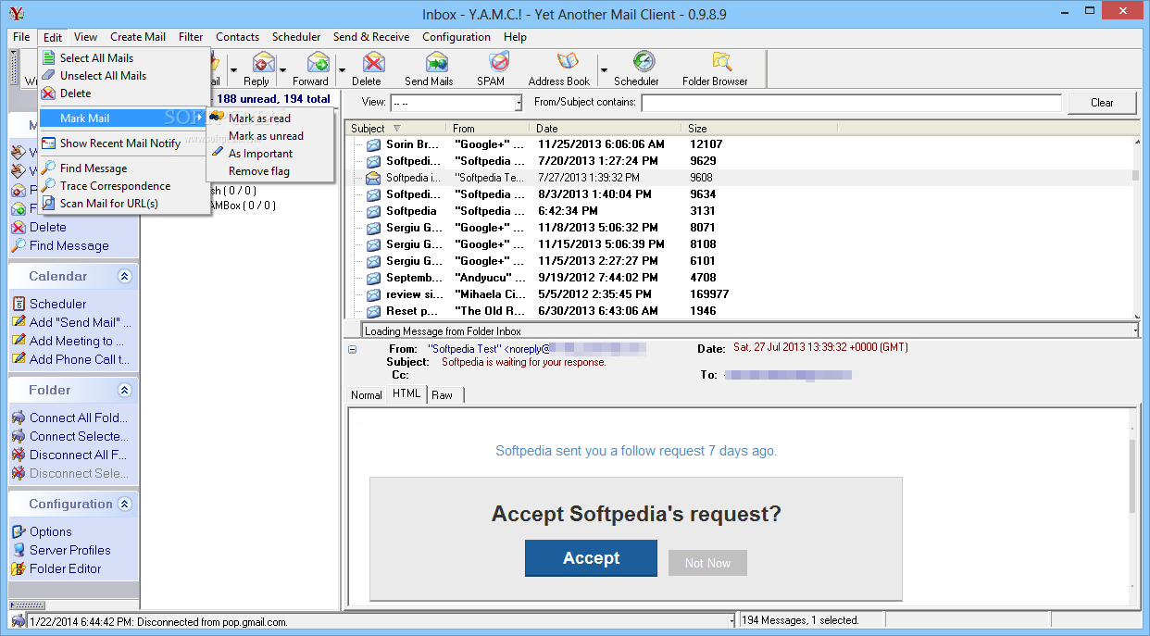
Task: Click the Delete icon in sidebar
Action: [x=19, y=228]
